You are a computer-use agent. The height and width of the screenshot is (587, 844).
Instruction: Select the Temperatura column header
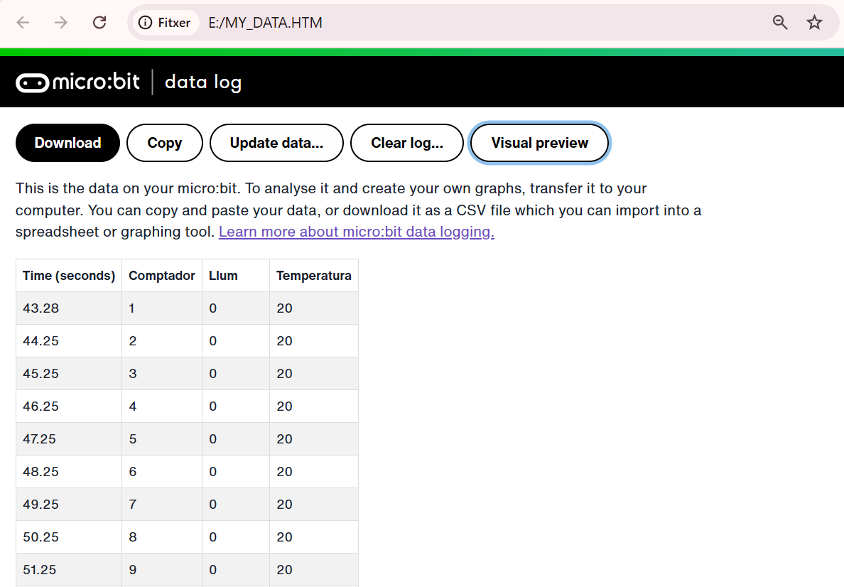(x=313, y=276)
